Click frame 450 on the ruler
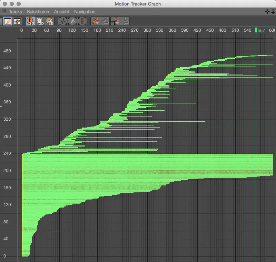 coord(210,30)
